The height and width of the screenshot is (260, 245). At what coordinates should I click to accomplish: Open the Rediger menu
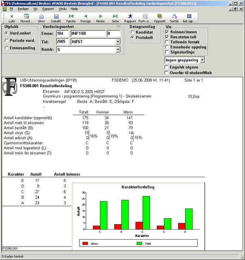tap(23, 9)
